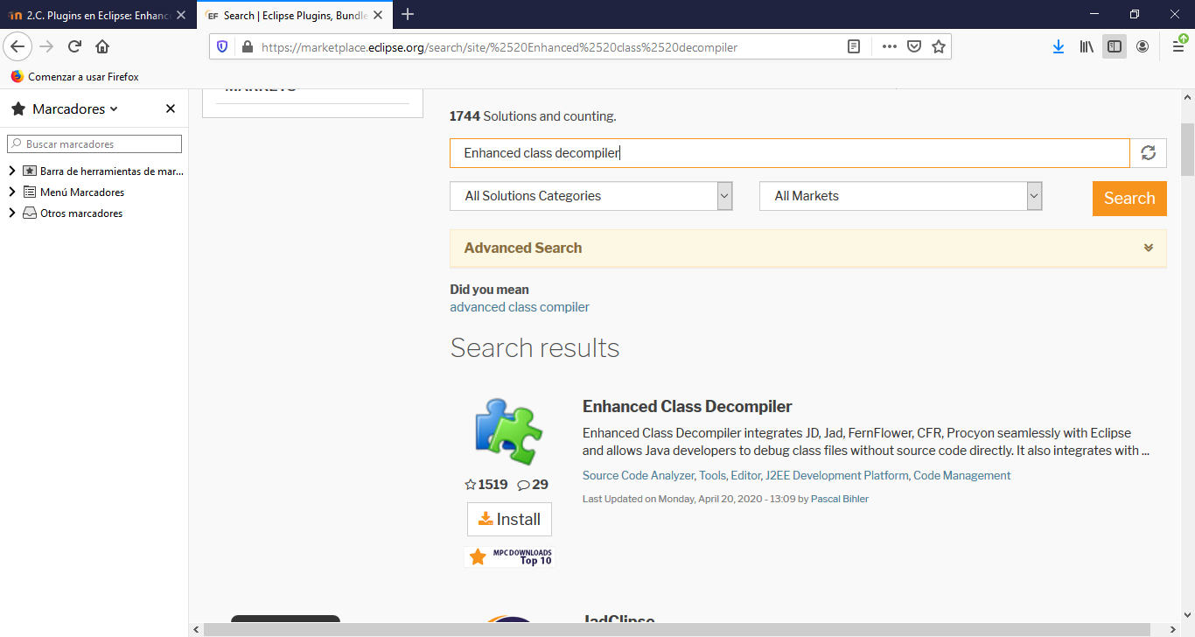The image size is (1195, 637).
Task: Open the Source Code Analyzer category
Action: click(x=639, y=476)
